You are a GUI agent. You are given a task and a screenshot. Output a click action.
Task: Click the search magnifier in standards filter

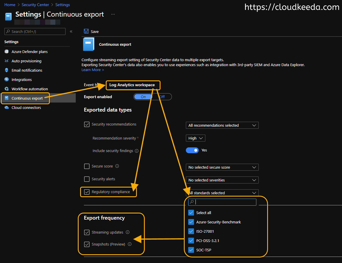pos(192,202)
